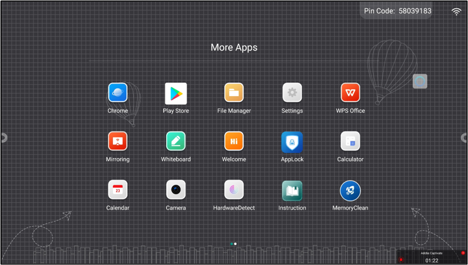
Task: Click the Wi-Fi status icon
Action: click(x=456, y=11)
